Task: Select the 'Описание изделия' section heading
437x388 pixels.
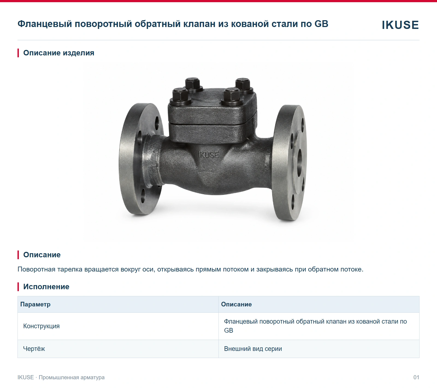Action: [59, 53]
